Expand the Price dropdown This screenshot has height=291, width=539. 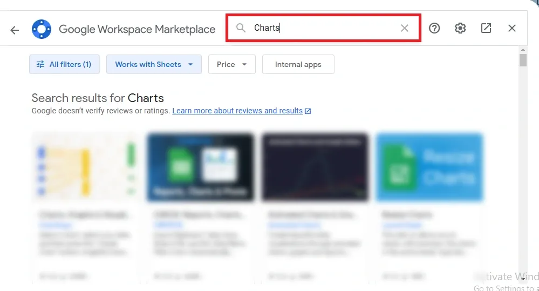point(232,64)
